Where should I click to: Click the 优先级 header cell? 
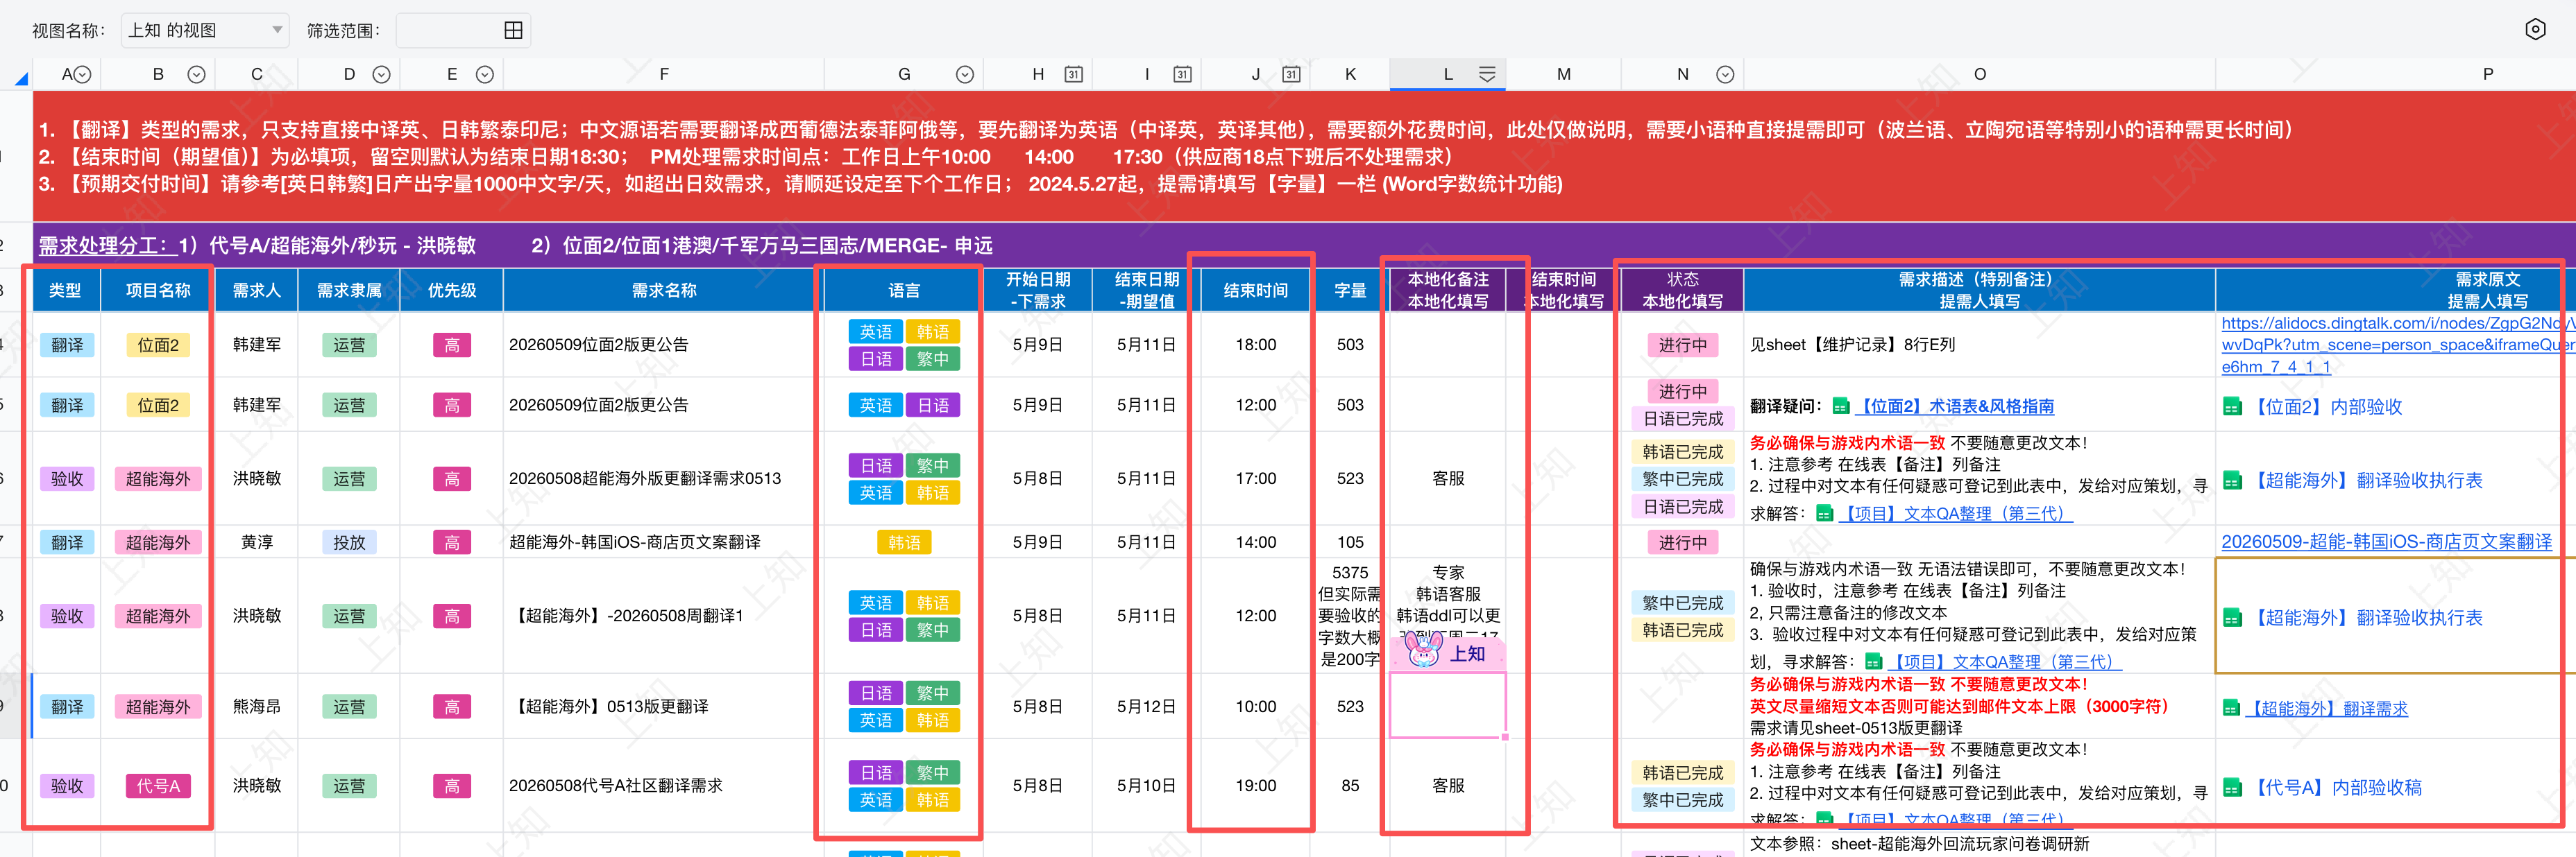452,290
